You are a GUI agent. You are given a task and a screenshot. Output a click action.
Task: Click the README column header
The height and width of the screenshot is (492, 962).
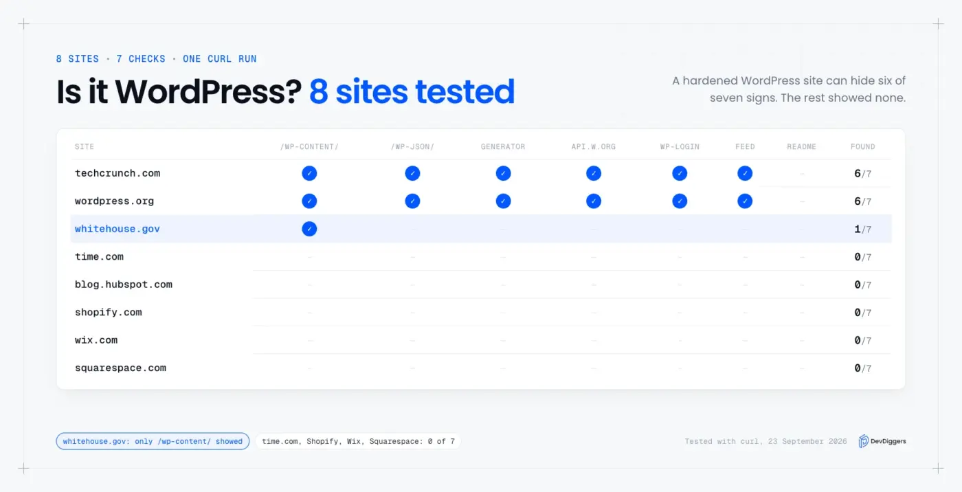802,147
